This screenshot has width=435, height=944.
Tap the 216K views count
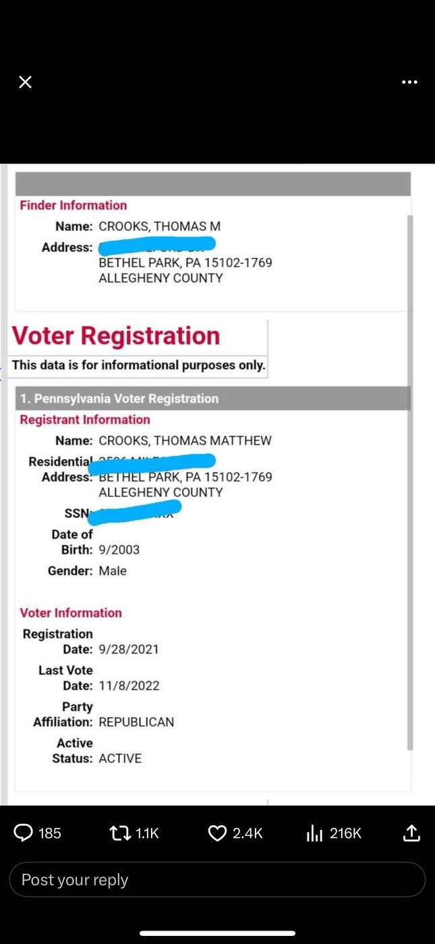[345, 834]
